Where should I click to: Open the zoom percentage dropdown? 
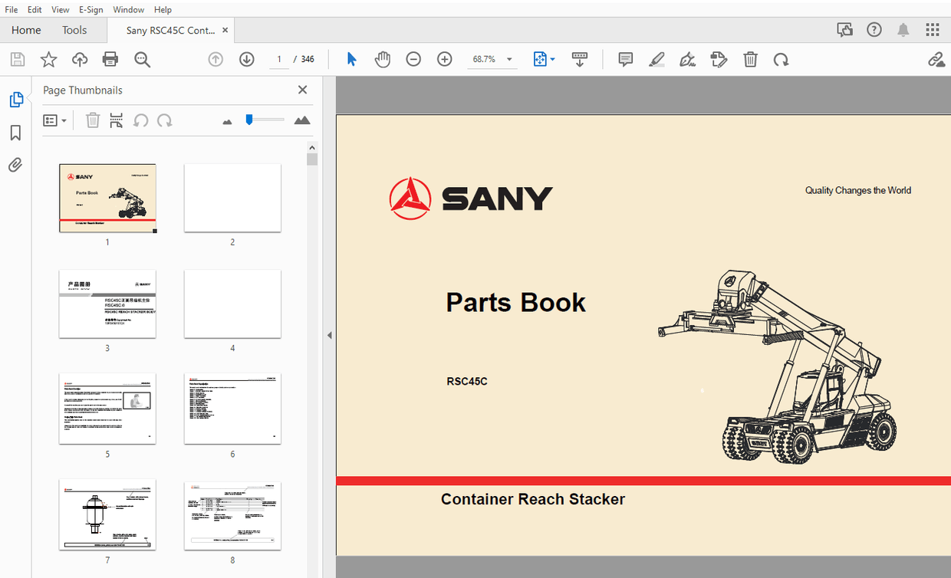click(508, 59)
